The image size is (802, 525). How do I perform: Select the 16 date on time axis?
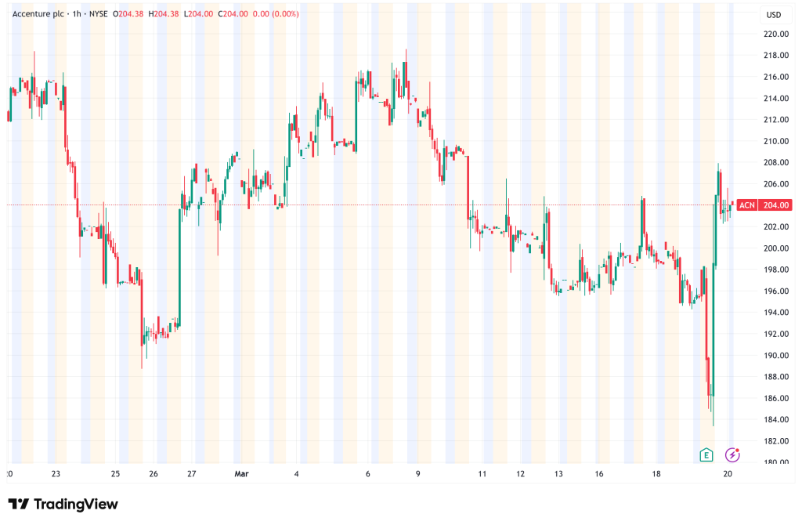598,474
